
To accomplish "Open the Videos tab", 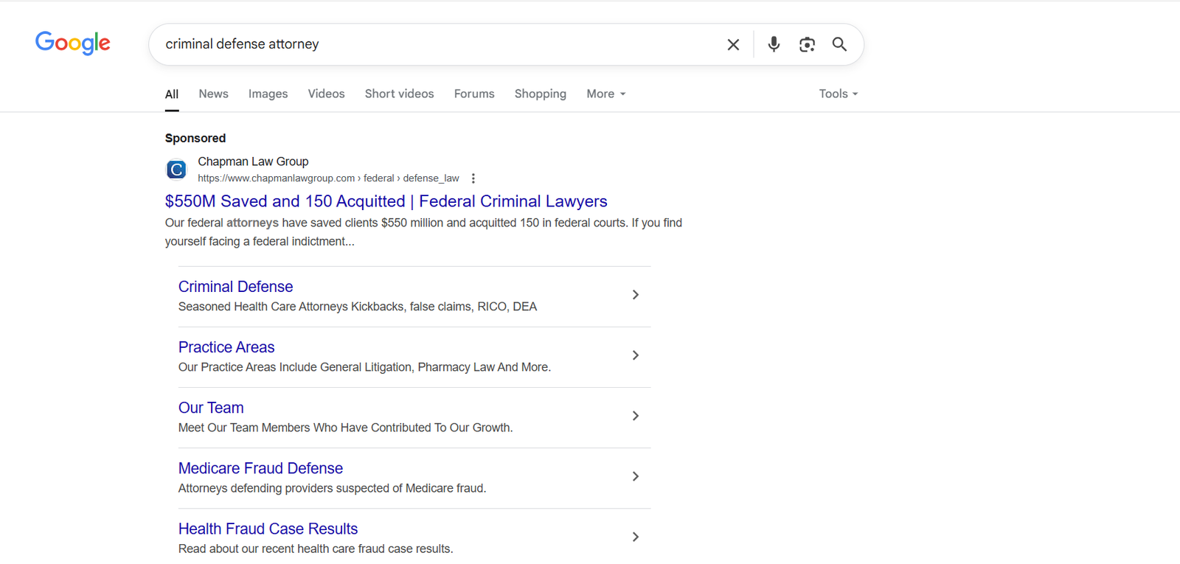I will point(326,94).
